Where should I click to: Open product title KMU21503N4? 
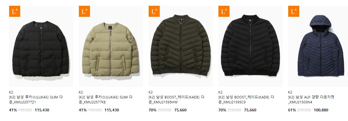[311, 100]
